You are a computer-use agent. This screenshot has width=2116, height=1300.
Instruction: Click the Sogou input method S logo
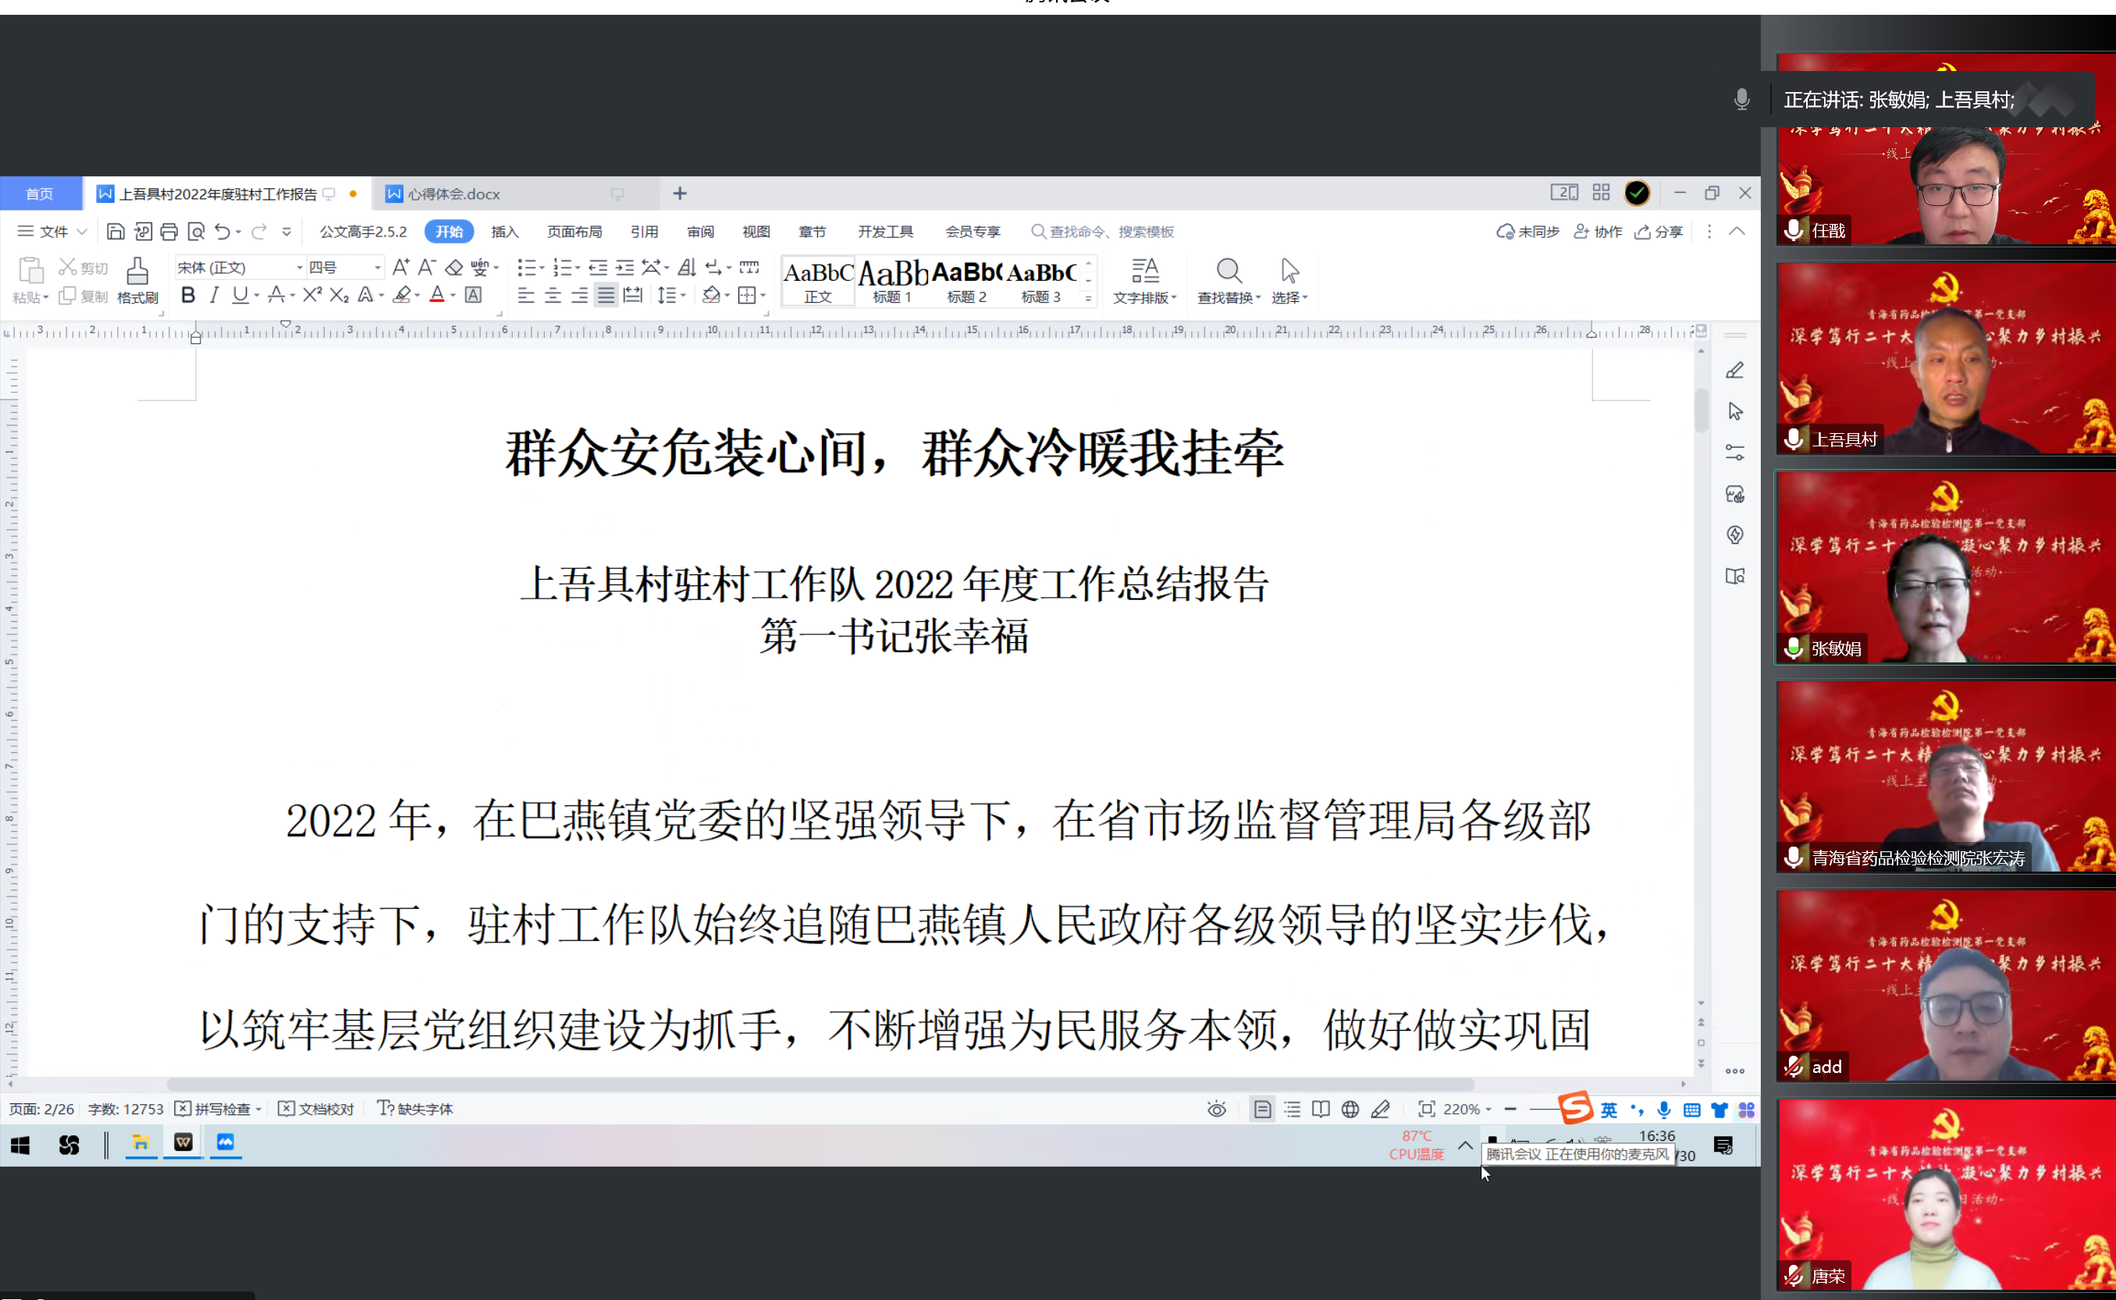click(1576, 1107)
